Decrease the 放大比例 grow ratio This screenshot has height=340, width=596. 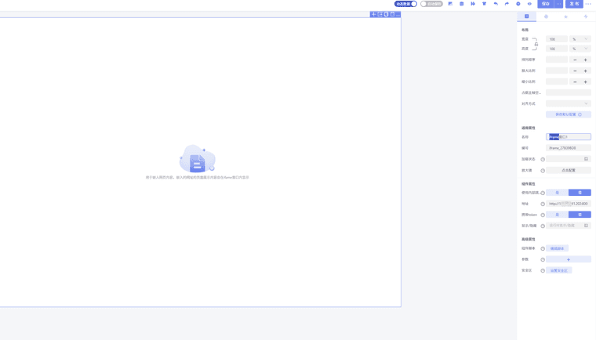575,71
